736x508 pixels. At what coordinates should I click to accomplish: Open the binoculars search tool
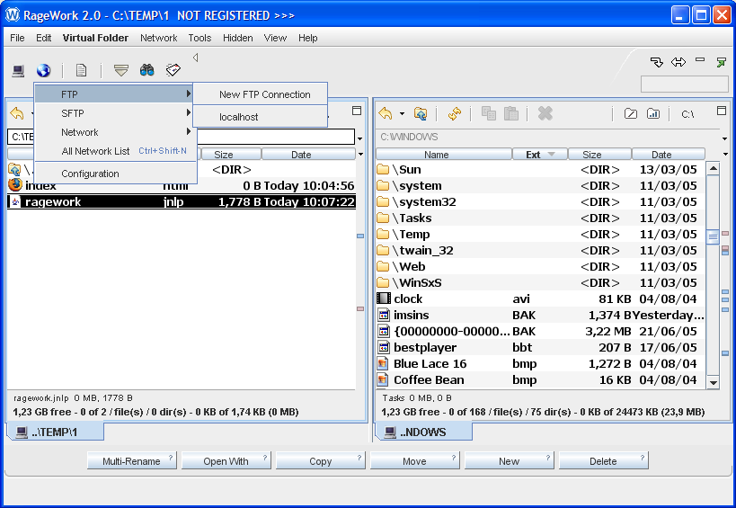[x=146, y=70]
